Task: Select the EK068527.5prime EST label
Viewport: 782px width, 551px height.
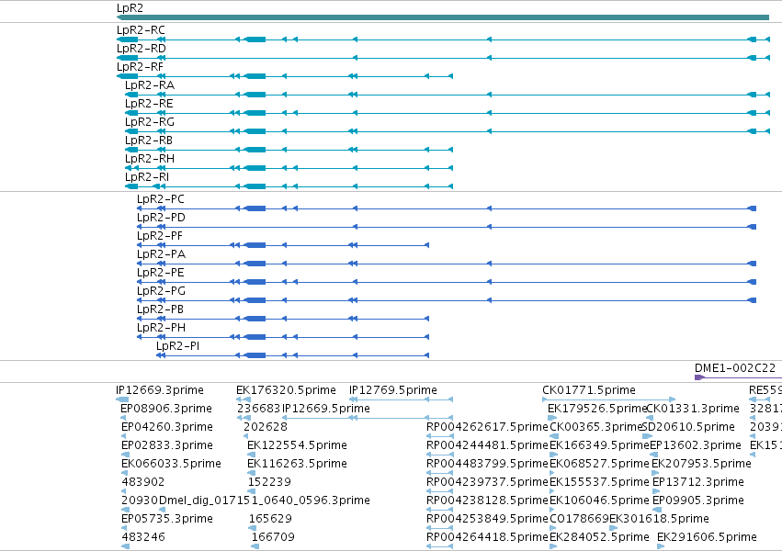Action: click(599, 465)
